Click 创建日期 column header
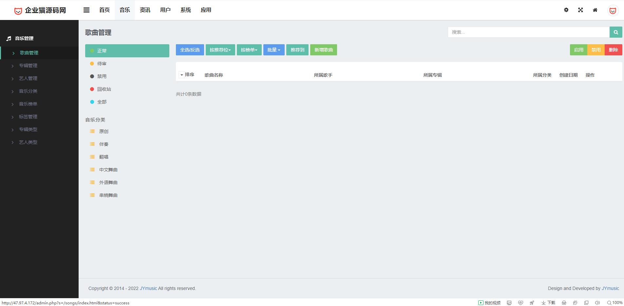This screenshot has height=306, width=624. pyautogui.click(x=569, y=75)
